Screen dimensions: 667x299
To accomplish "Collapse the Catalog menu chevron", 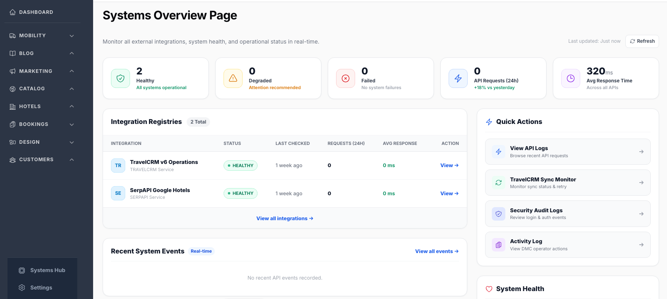I will coord(72,89).
